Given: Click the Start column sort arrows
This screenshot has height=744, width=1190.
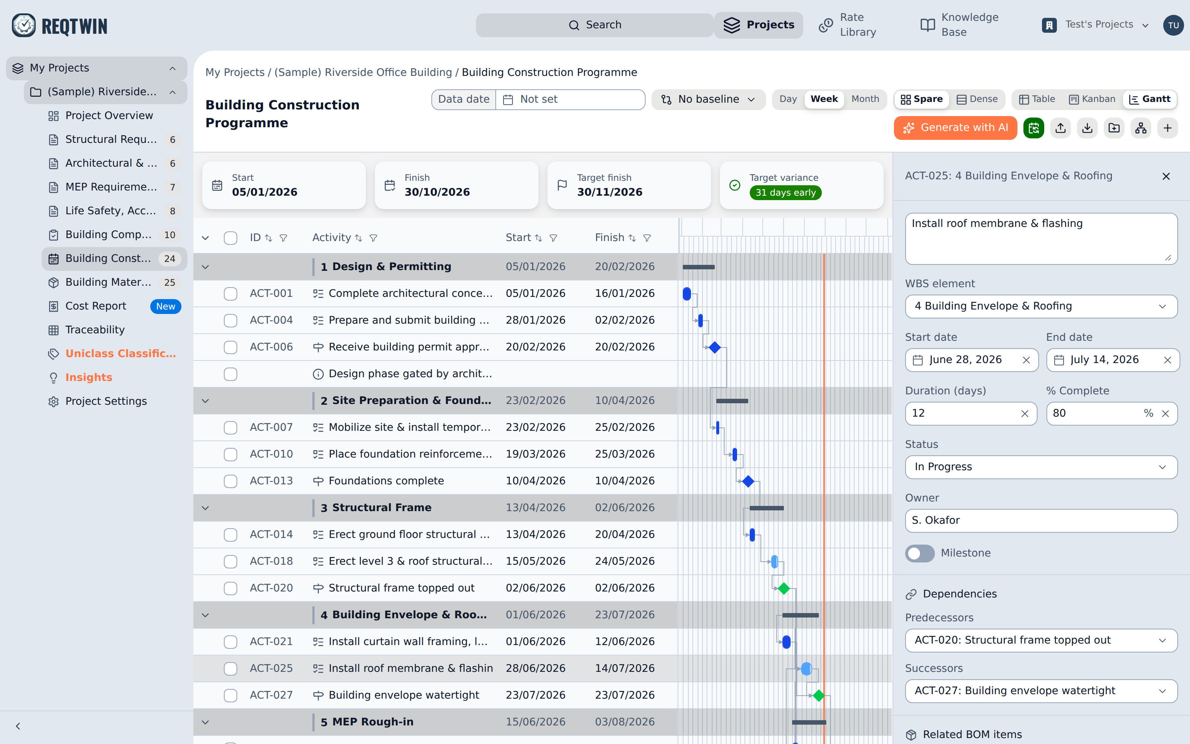Looking at the screenshot, I should pyautogui.click(x=538, y=238).
